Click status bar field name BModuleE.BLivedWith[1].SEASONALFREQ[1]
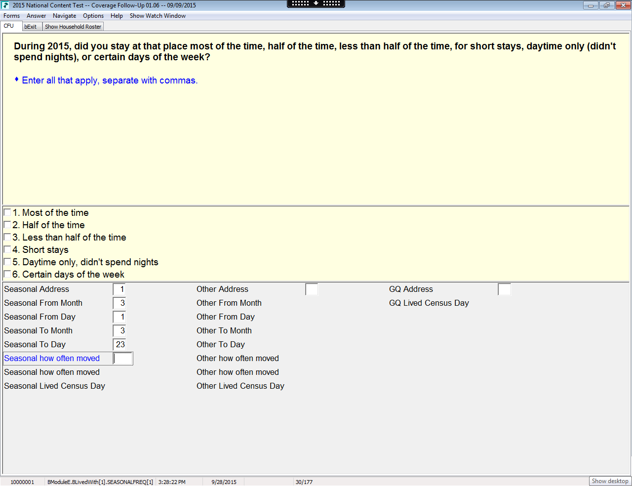The width and height of the screenshot is (632, 486). tap(100, 482)
